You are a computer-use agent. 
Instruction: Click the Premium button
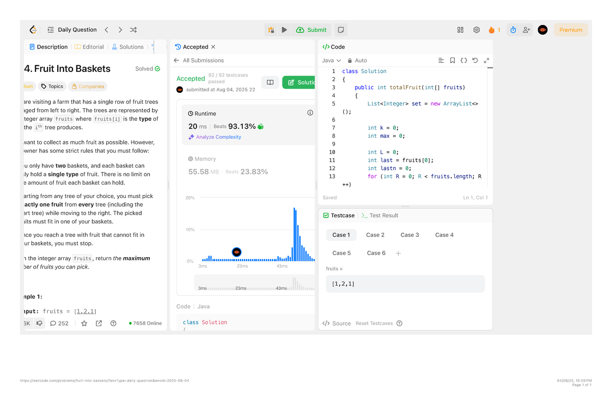[x=571, y=30]
